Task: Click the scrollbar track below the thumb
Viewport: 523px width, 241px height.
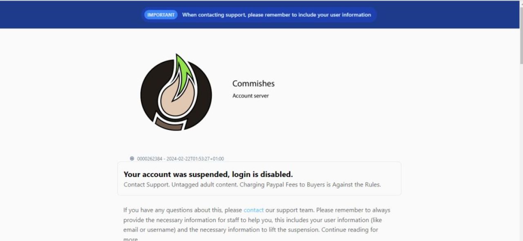Action: click(x=521, y=151)
